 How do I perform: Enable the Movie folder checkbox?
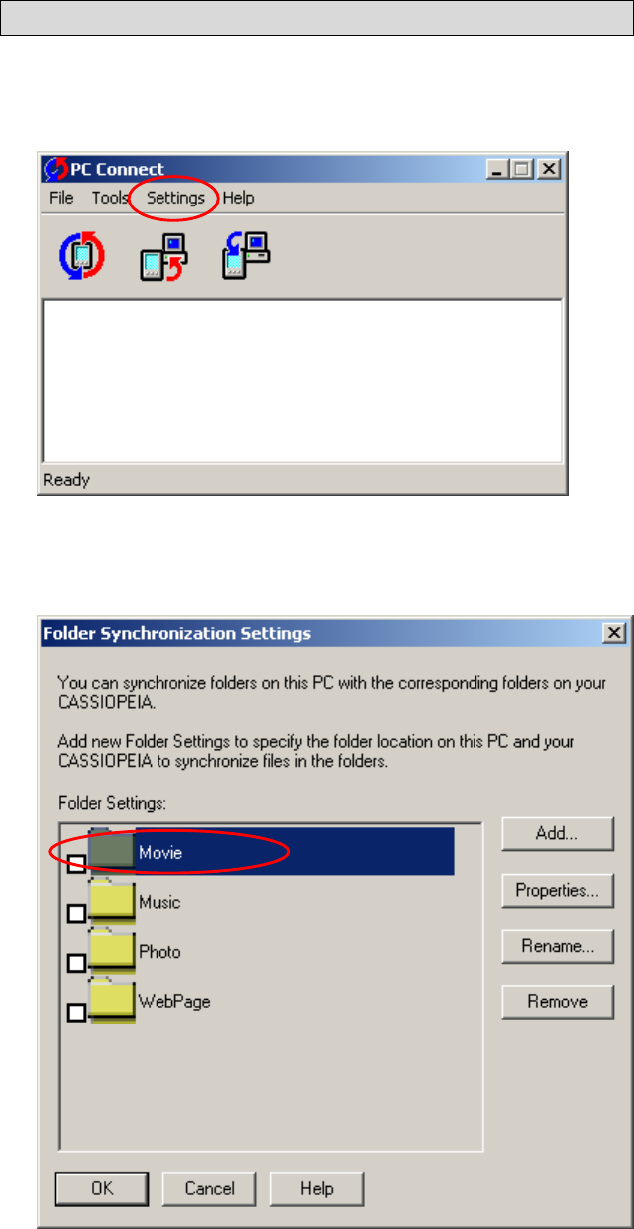[76, 864]
